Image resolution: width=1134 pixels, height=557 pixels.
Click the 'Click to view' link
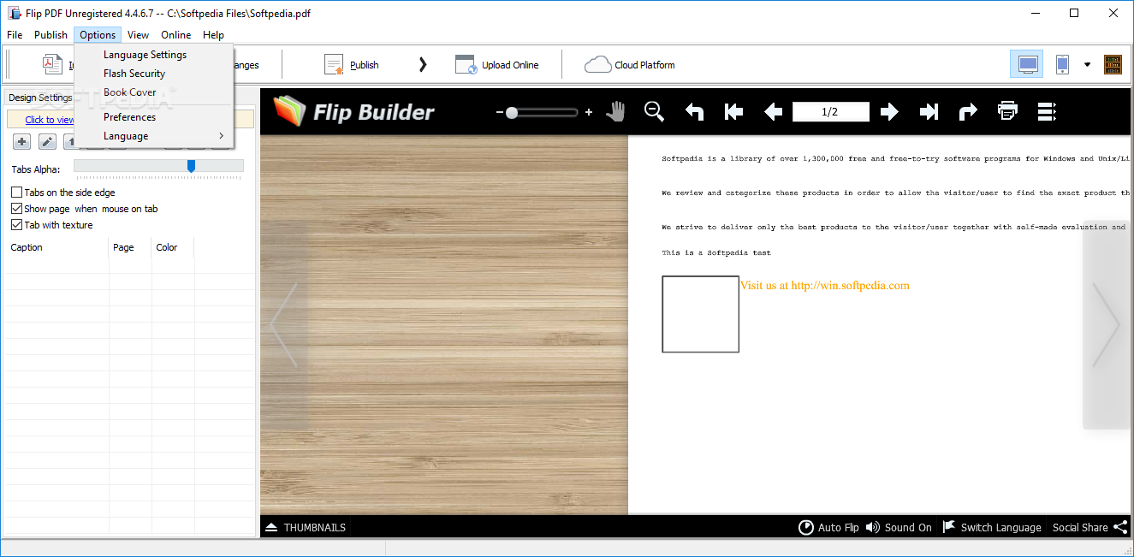pyautogui.click(x=50, y=120)
